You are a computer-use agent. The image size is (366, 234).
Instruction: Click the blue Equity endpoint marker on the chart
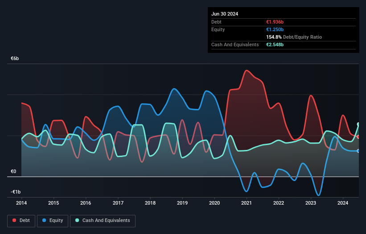pos(358,151)
